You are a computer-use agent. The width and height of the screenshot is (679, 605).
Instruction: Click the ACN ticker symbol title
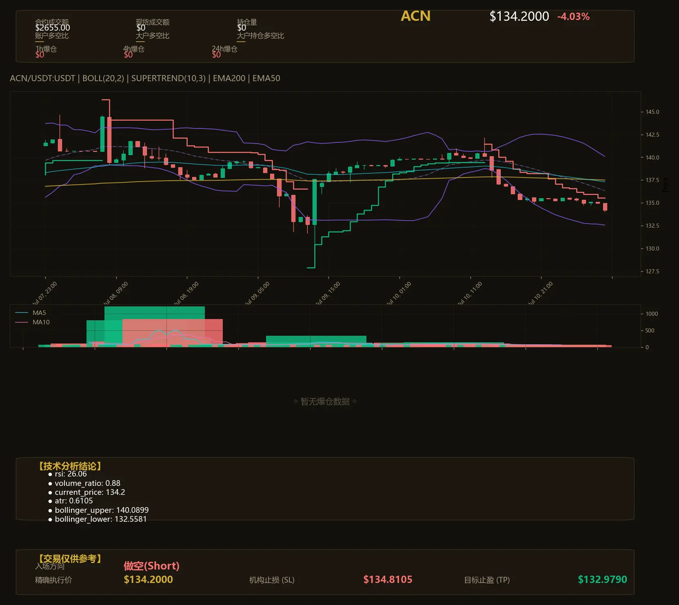(x=415, y=16)
